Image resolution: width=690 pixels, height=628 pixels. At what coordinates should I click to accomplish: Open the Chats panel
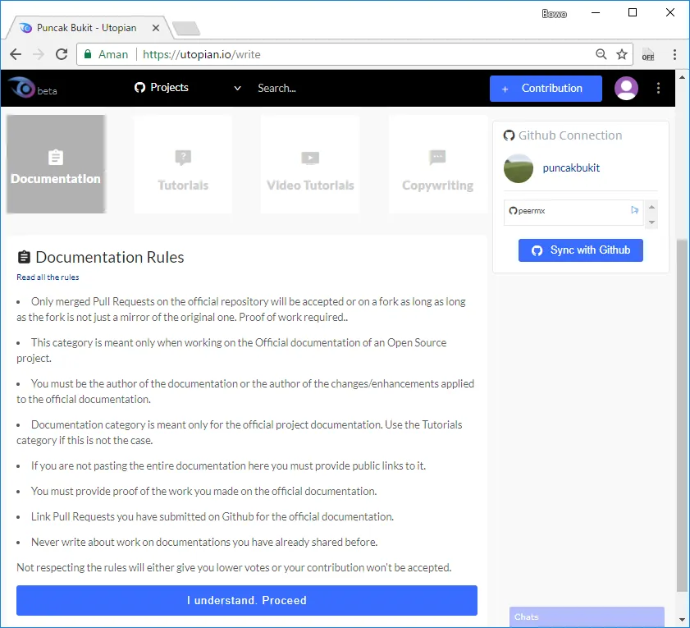tap(587, 617)
